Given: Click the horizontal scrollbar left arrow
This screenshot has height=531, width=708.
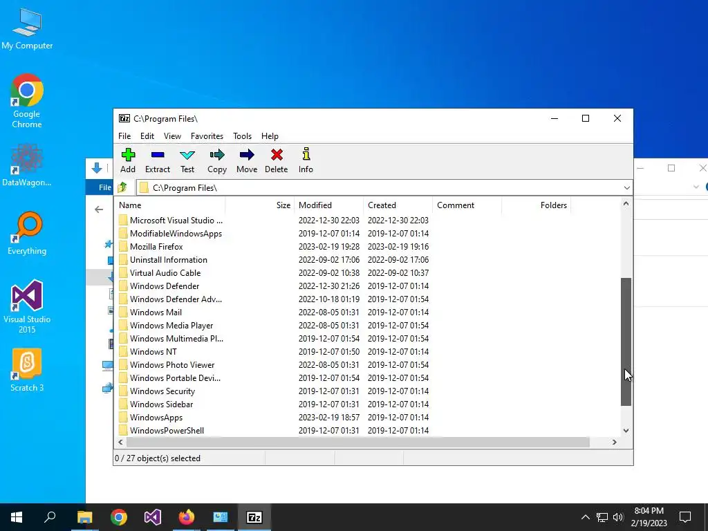Looking at the screenshot, I should click(120, 442).
